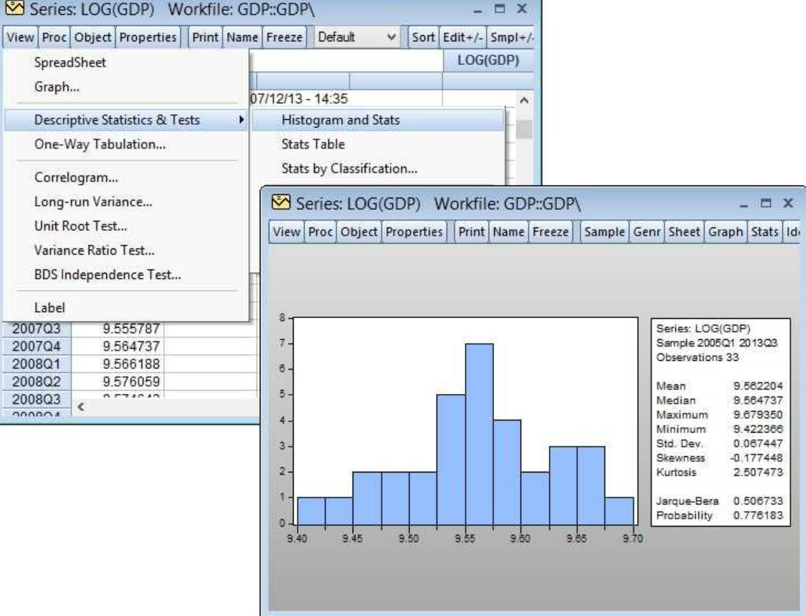Click the Jarque-Bera value 0.506733
Viewport: 806px width, 616px height.
[x=758, y=501]
